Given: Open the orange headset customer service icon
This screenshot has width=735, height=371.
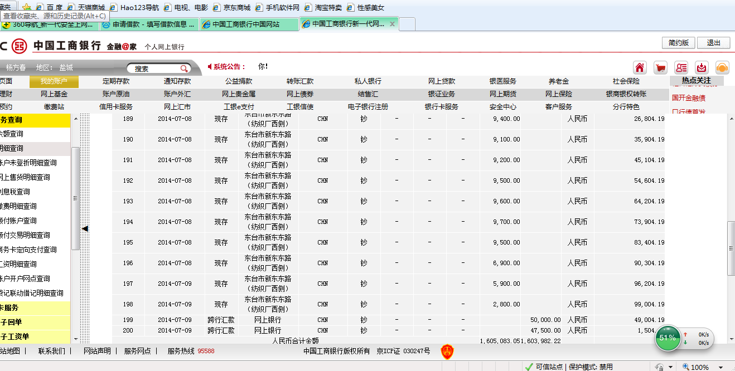Looking at the screenshot, I should (x=722, y=67).
